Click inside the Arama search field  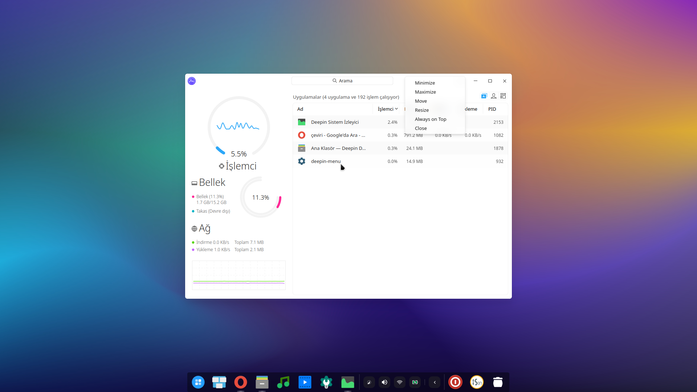[x=342, y=81]
